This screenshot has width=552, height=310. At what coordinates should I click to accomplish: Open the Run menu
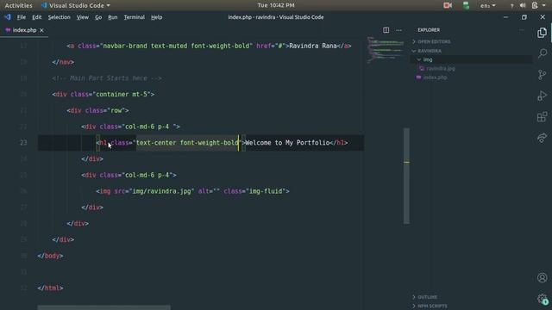click(113, 17)
